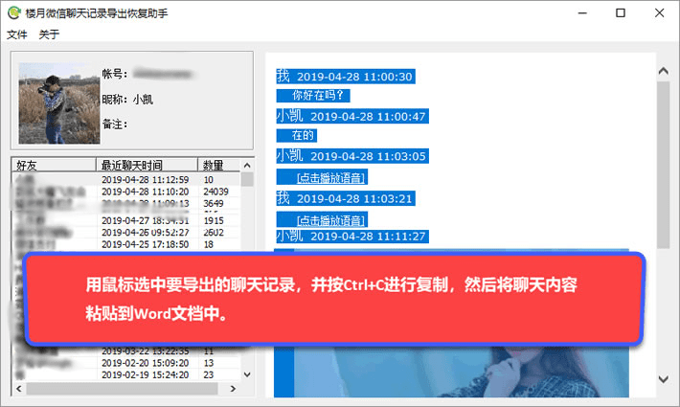This screenshot has width=680, height=407.
Task: Select the row dated 2019-04-25 17:18:50
Action: [x=125, y=244]
